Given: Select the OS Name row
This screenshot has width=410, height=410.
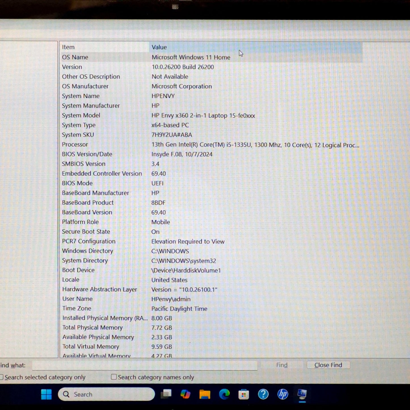Looking at the screenshot, I should [x=211, y=57].
